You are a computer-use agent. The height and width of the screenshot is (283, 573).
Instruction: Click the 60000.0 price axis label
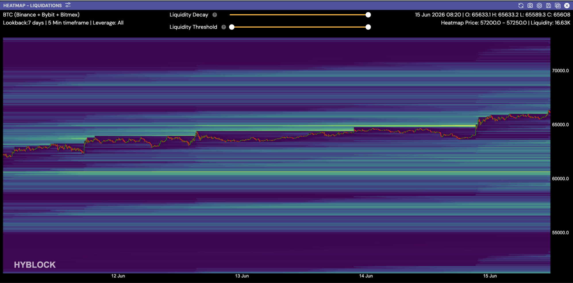point(560,179)
